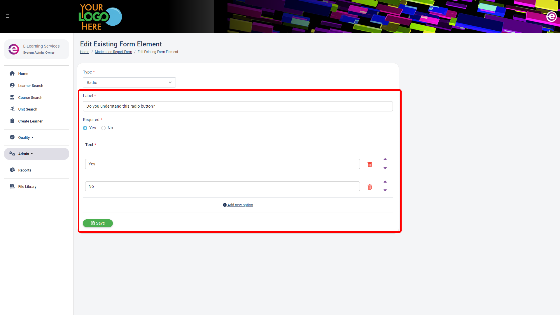Follow Moderation Report Form breadcrumb link
Viewport: 560px width, 315px height.
(113, 52)
